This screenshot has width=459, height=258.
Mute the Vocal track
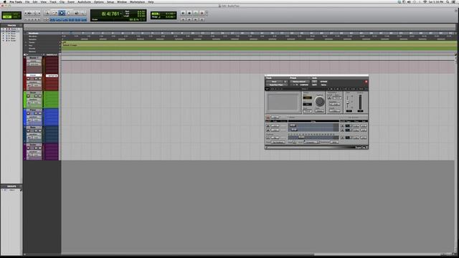40,79
